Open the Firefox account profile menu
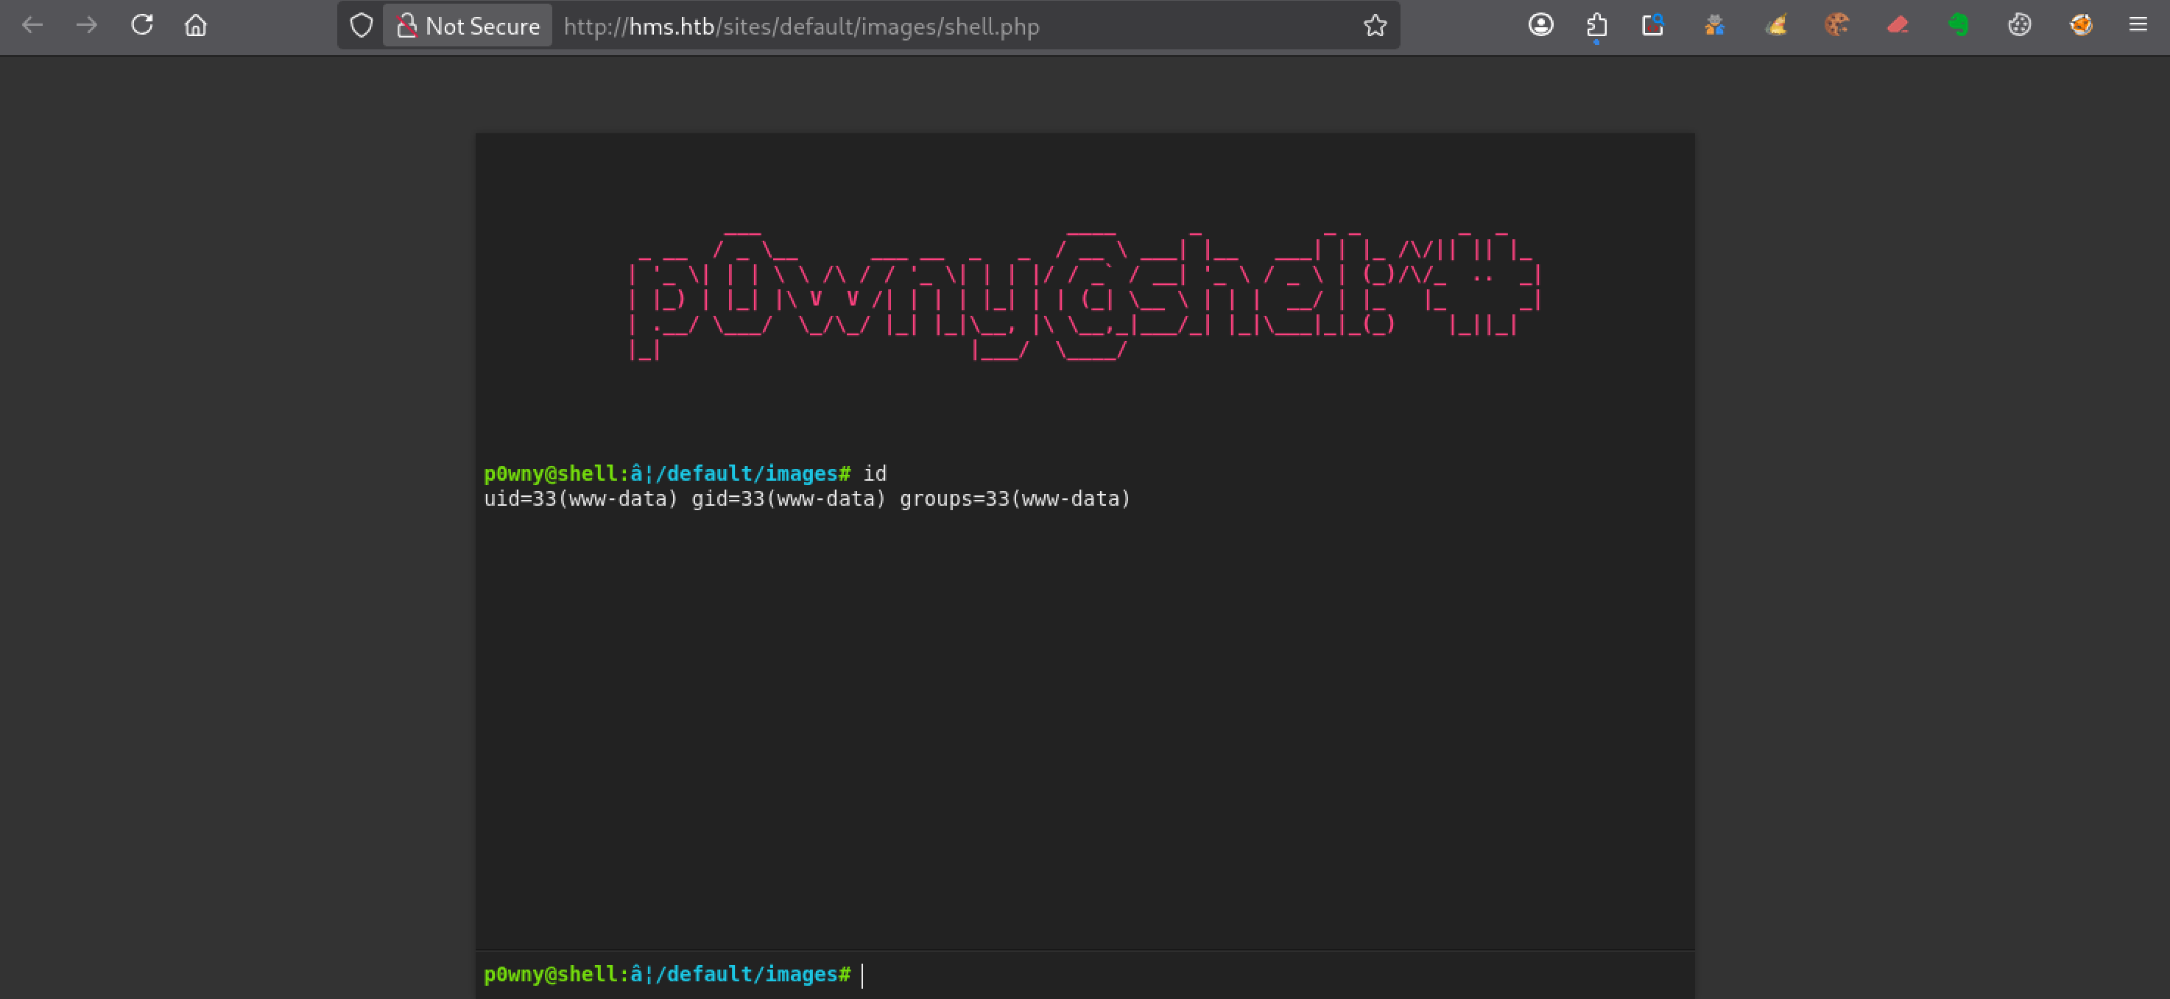2170x999 pixels. [1540, 25]
